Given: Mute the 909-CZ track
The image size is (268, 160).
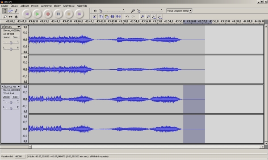Looking at the screenshot, I should [x=6, y=97].
